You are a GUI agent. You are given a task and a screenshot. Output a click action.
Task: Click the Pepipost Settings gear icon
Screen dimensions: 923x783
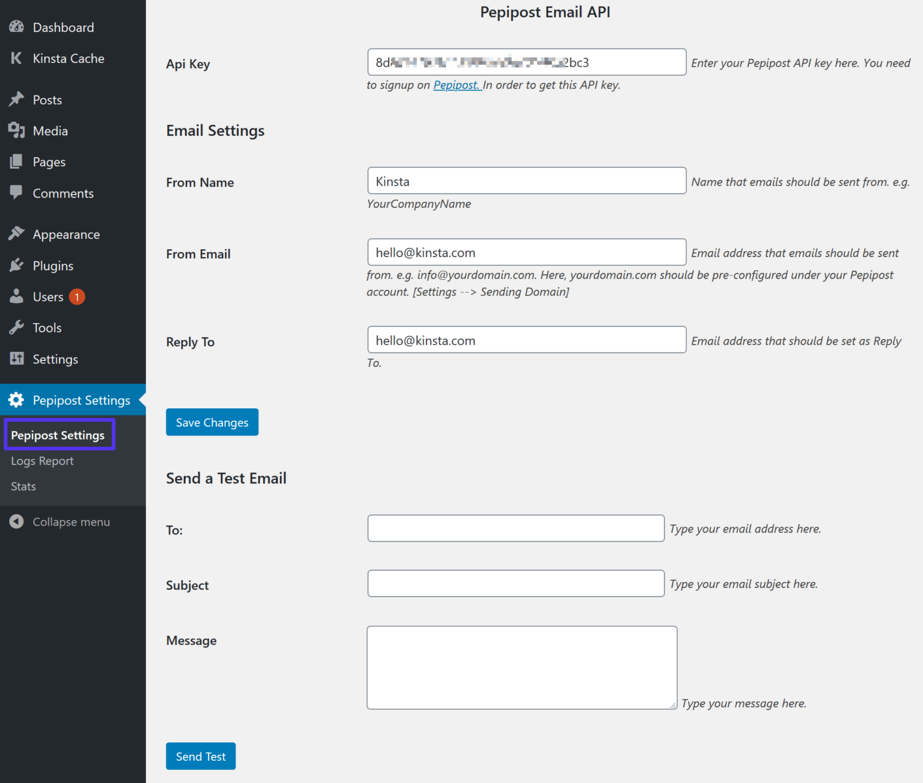click(16, 400)
